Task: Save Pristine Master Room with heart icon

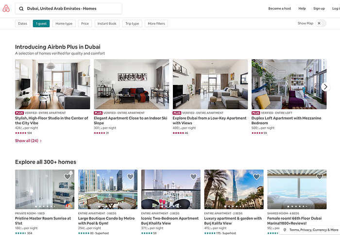Action: 68,177
